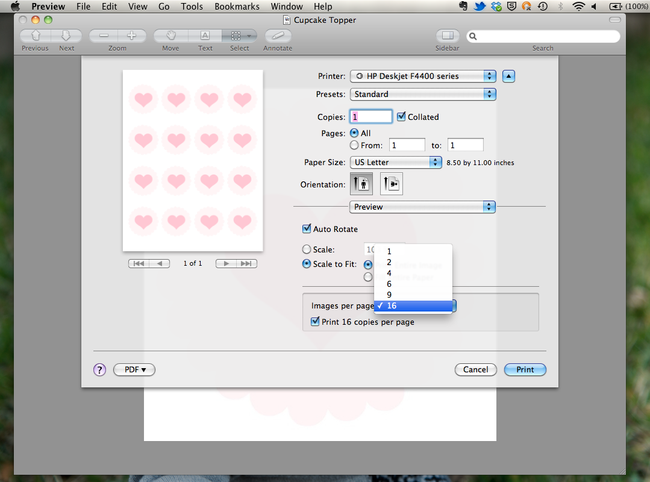Toggle the Sidebar icon
The height and width of the screenshot is (482, 650).
point(447,36)
